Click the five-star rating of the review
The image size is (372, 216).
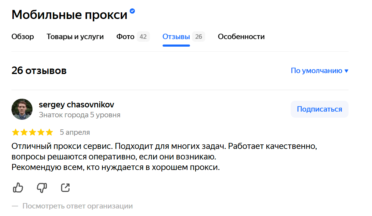32,132
